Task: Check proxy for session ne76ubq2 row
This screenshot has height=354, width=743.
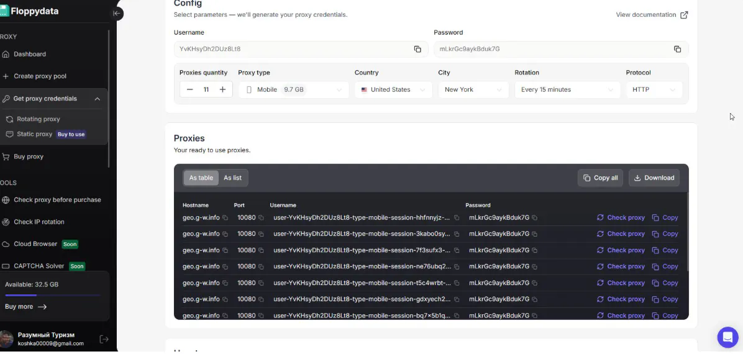Action: (621, 266)
